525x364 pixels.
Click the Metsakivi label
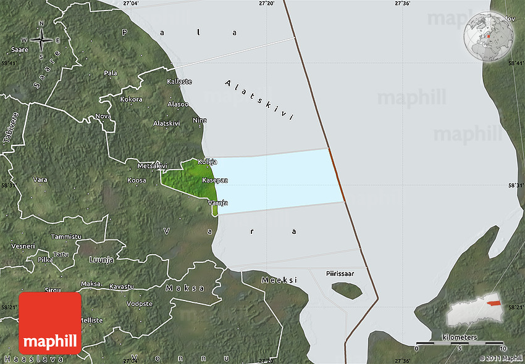click(152, 165)
